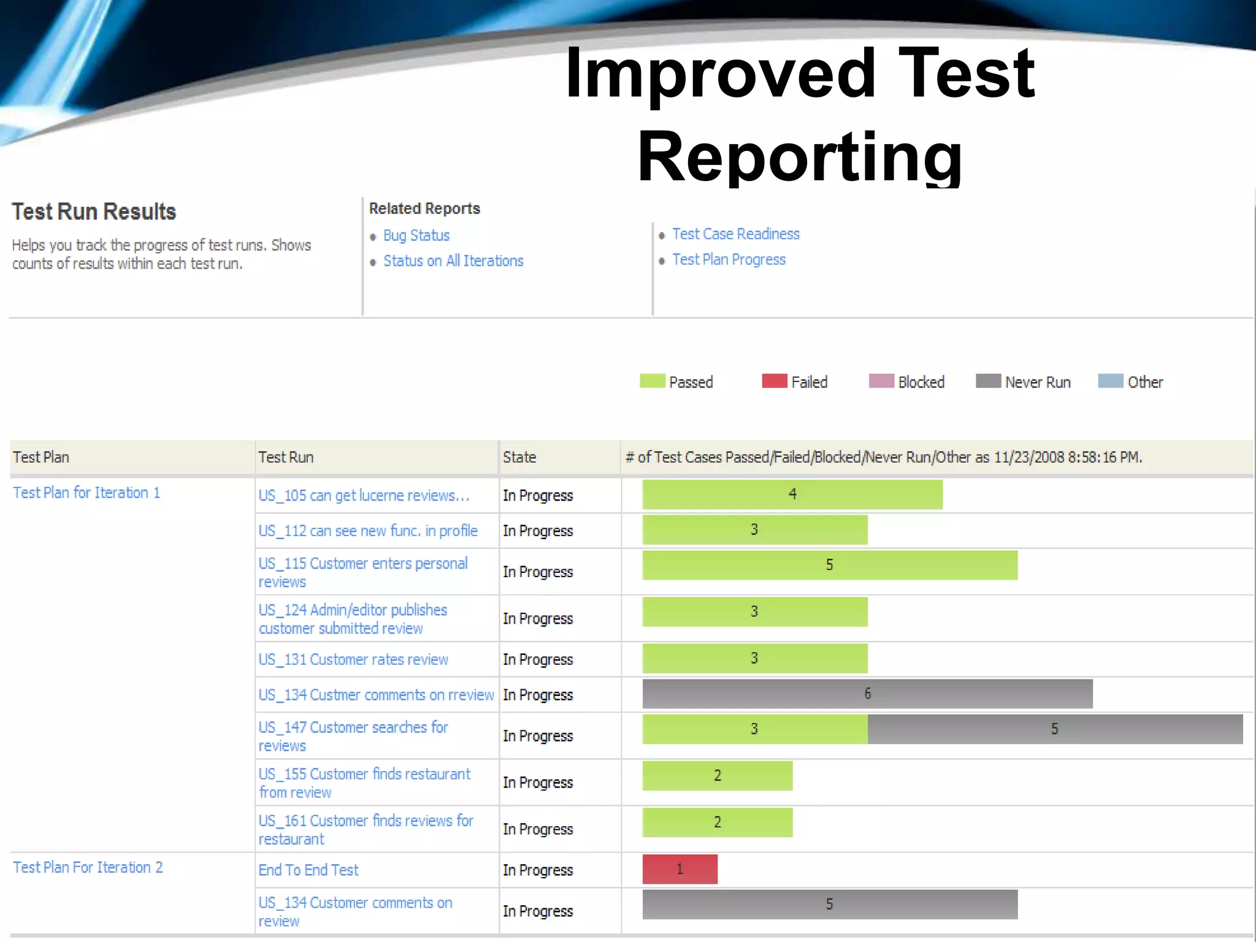Open Test Plan Progress report link
The width and height of the screenshot is (1256, 942).
(x=728, y=260)
